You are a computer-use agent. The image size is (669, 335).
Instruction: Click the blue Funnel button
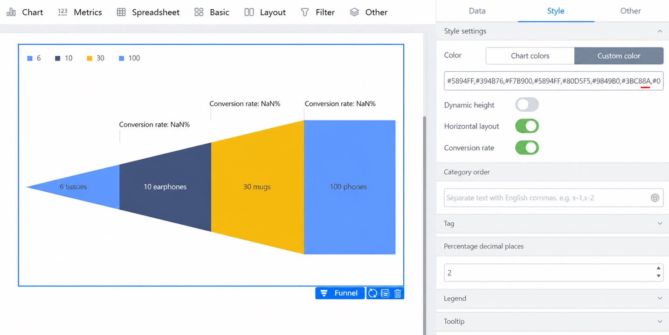tap(340, 293)
